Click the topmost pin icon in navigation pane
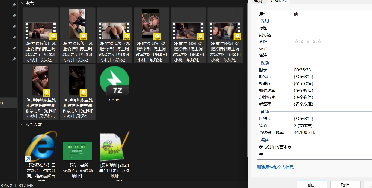 tap(14, 5)
